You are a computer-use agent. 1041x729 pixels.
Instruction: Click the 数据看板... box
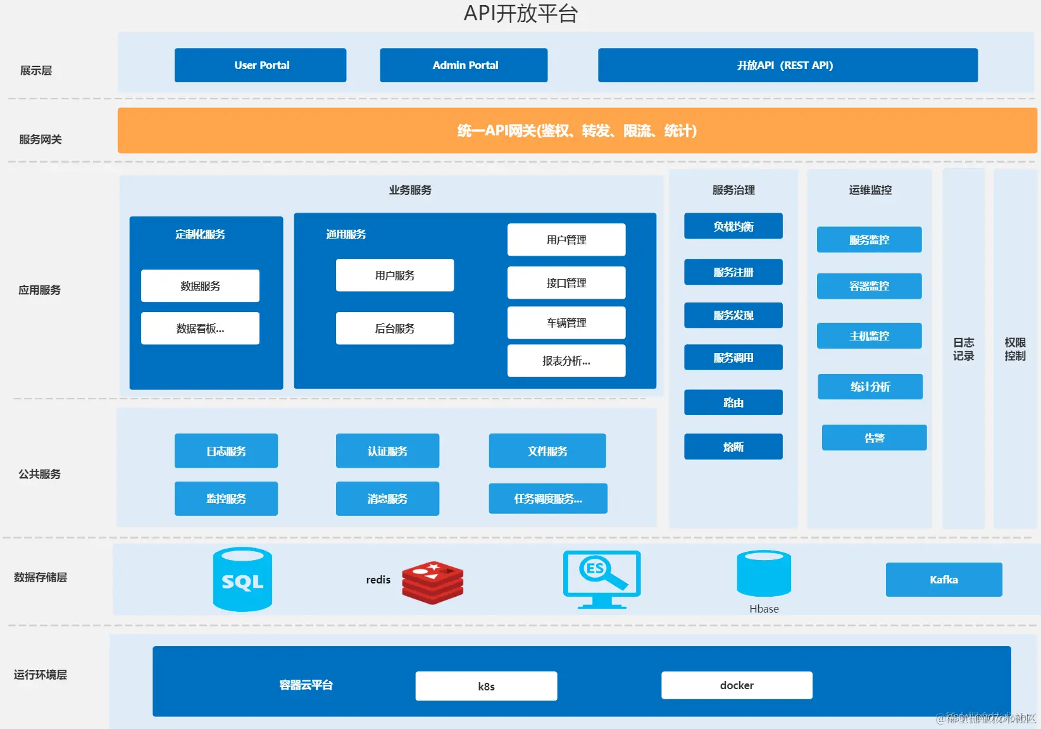click(200, 328)
